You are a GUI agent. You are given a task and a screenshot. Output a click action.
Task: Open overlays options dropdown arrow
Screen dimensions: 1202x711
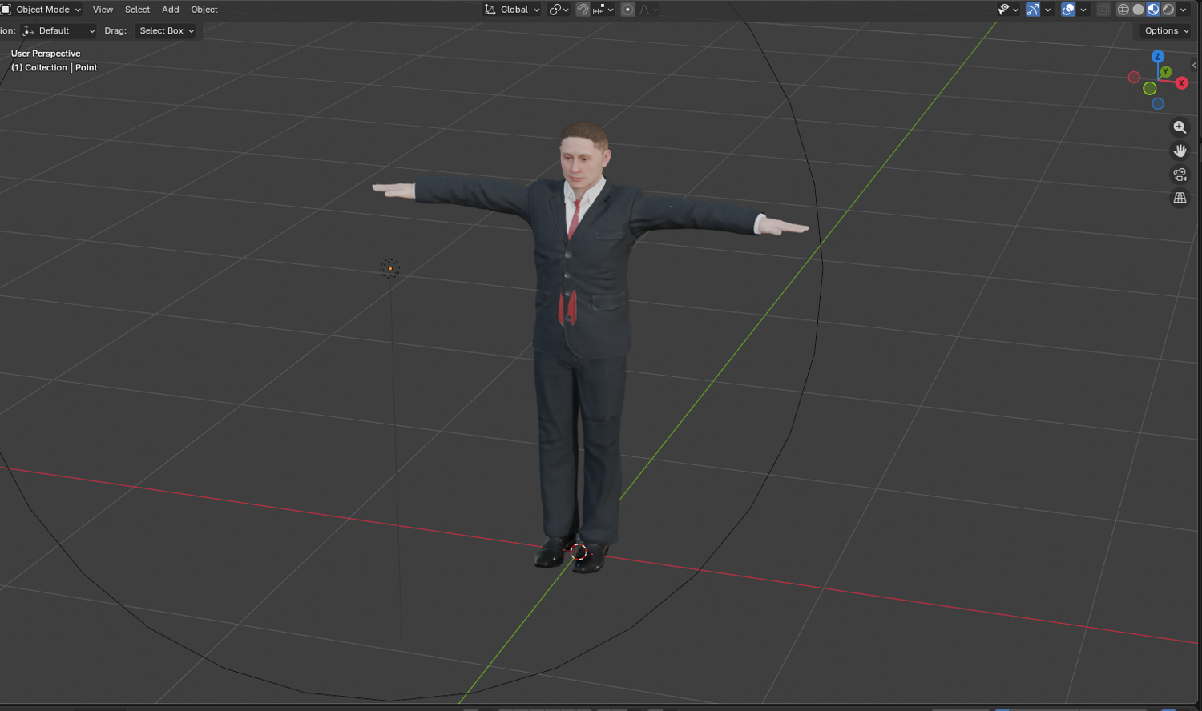tap(1083, 10)
